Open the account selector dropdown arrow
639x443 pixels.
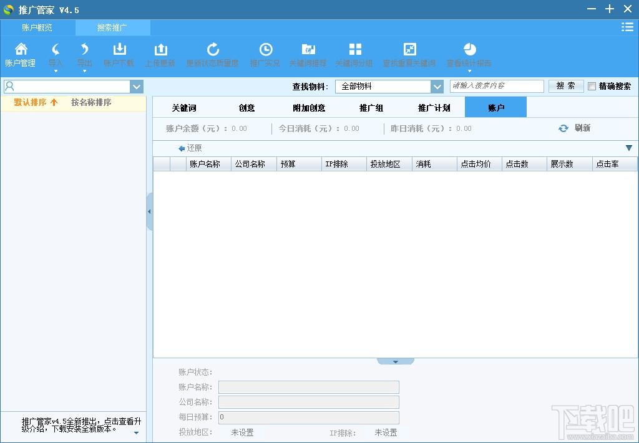coord(136,87)
